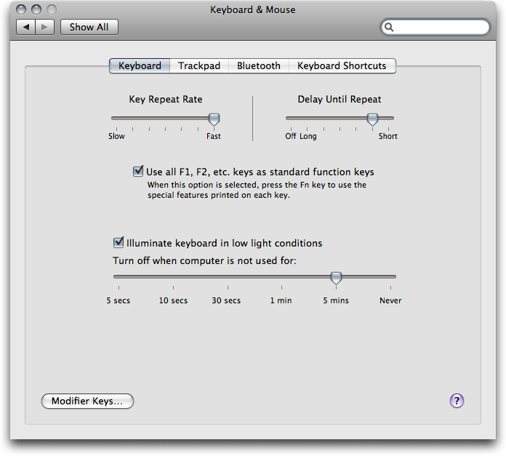Click 'Turn off when computer is not used for' text
This screenshot has width=506, height=456.
click(204, 260)
